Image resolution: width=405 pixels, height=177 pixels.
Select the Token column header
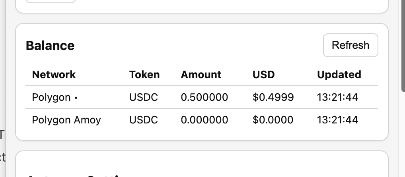point(144,75)
